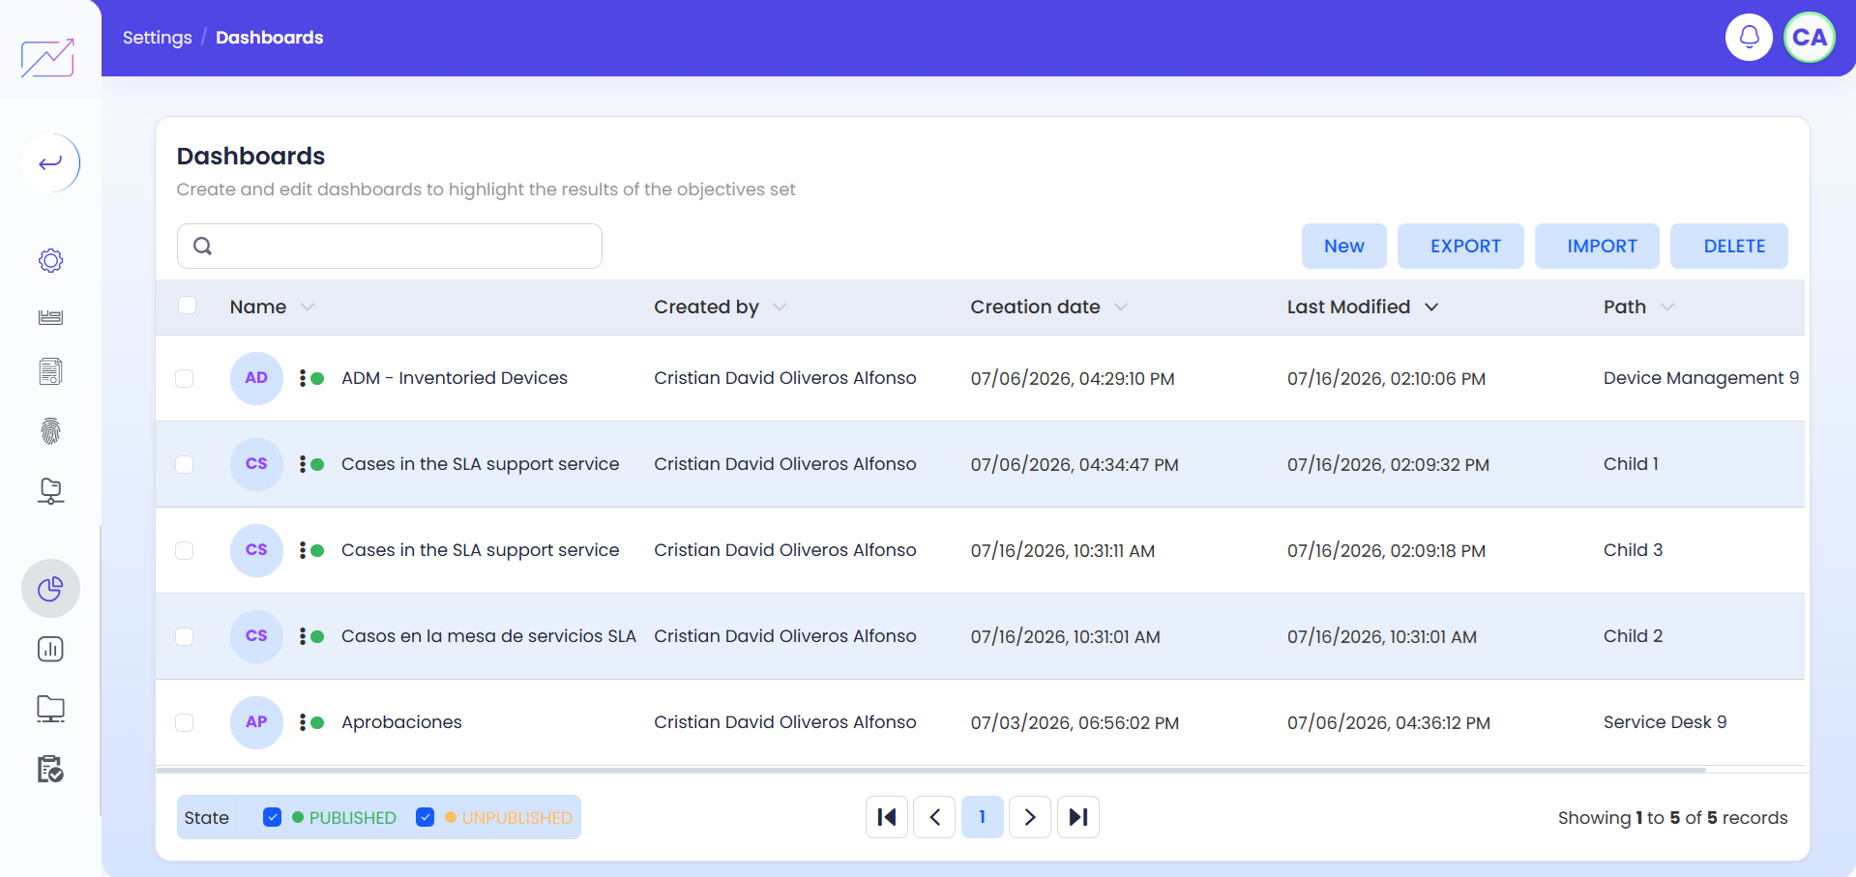The width and height of the screenshot is (1856, 877).
Task: Click creation date 07/03/2026, 06:56:02 PM
Action: [x=1075, y=723]
